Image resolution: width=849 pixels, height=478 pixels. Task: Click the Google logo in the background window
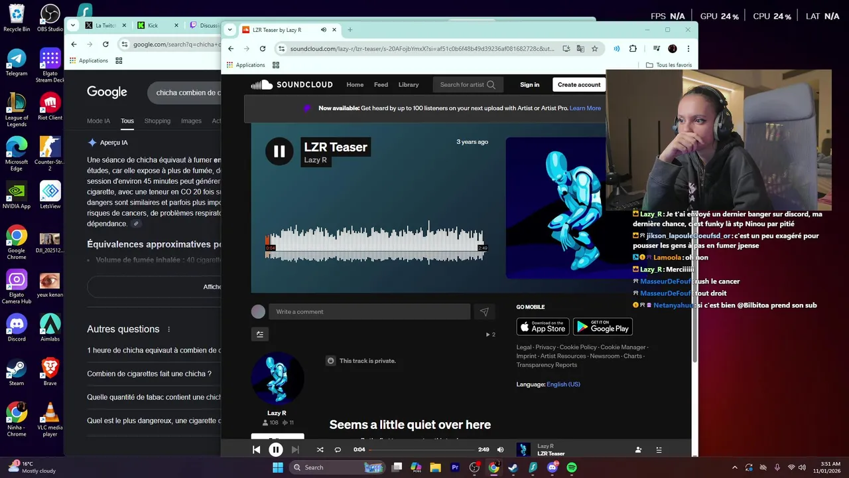tap(107, 92)
